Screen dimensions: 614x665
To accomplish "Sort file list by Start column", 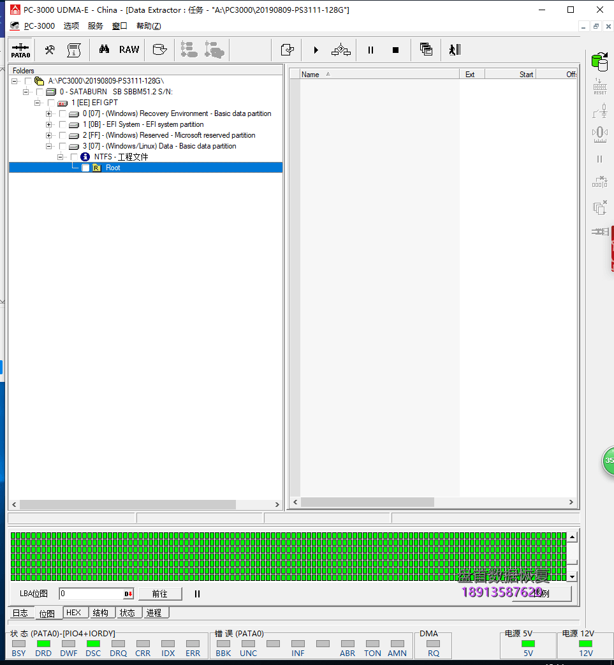I will [x=511, y=74].
